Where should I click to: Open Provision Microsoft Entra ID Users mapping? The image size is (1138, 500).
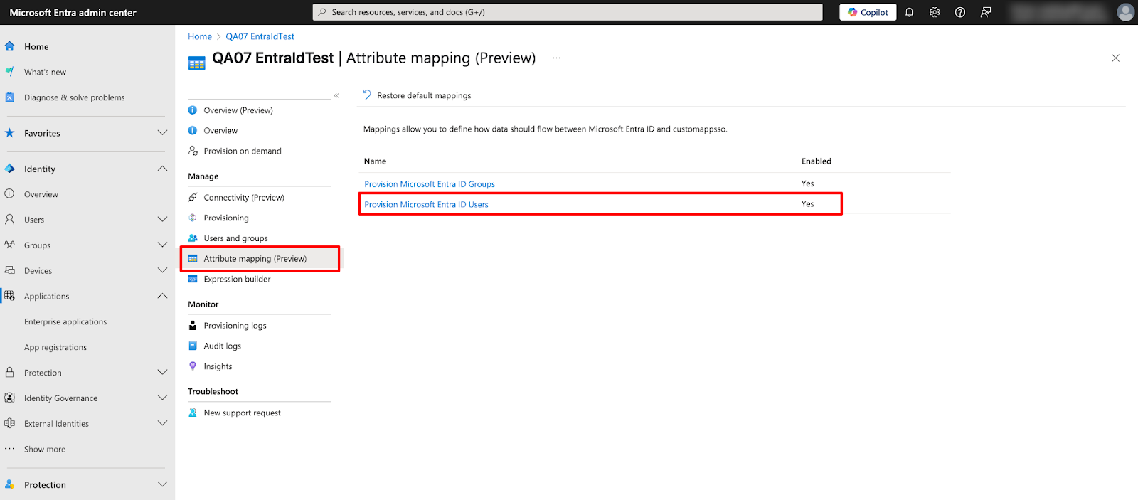[x=426, y=205]
